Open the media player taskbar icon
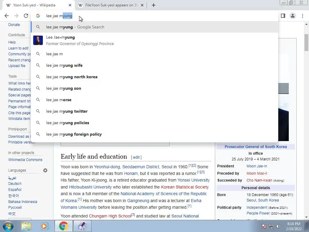This screenshot has height=232, width=309. click(44, 226)
